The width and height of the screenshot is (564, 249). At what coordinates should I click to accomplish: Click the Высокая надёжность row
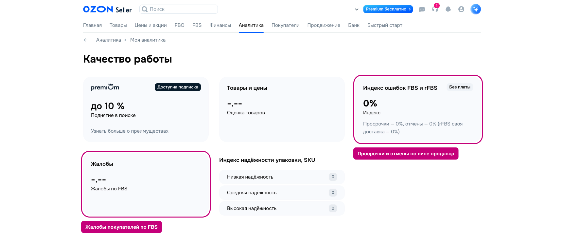click(282, 208)
